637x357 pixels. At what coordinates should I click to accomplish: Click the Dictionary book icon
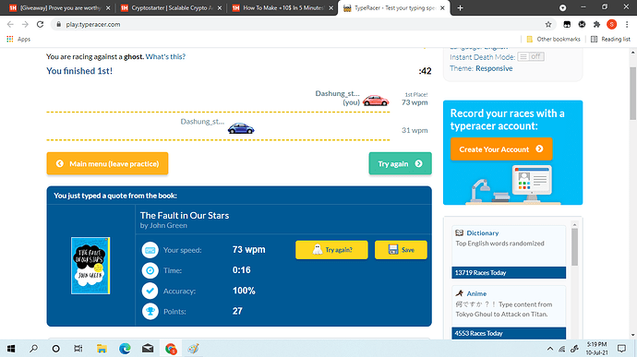(x=460, y=232)
